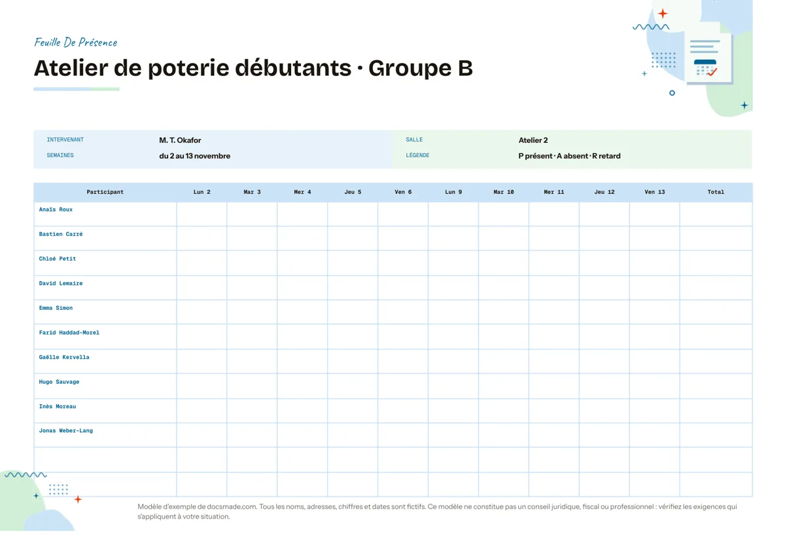Screen dimensions: 785x556
Task: Click Chloé Petit's Total cell
Action: (x=716, y=263)
